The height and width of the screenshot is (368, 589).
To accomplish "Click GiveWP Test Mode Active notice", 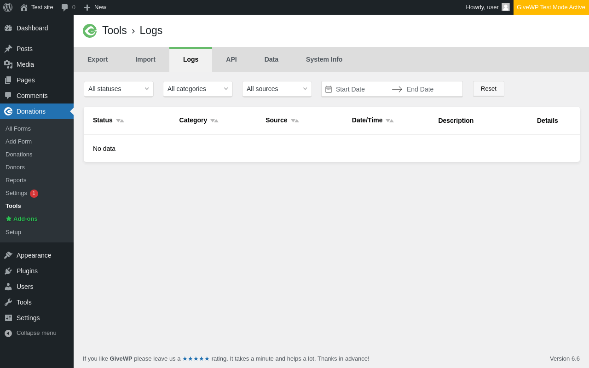I will tap(551, 7).
